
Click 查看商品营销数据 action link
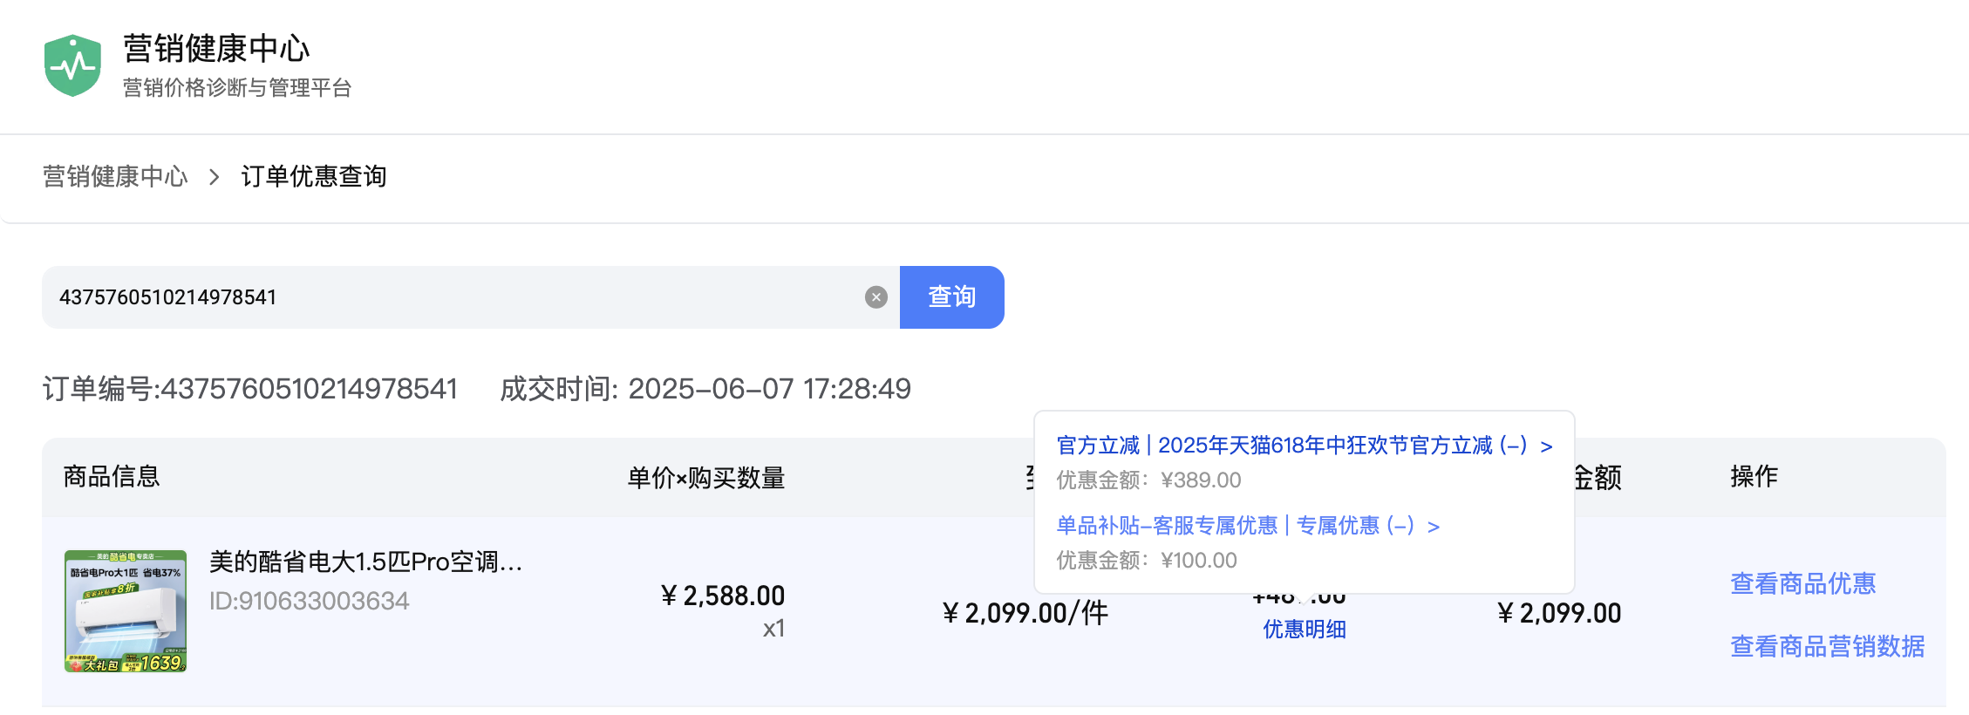click(x=1828, y=646)
